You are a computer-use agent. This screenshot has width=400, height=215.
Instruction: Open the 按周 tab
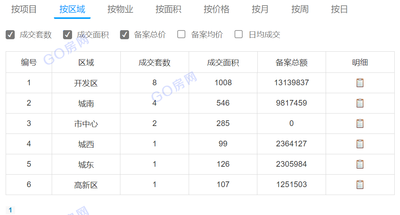tap(300, 9)
